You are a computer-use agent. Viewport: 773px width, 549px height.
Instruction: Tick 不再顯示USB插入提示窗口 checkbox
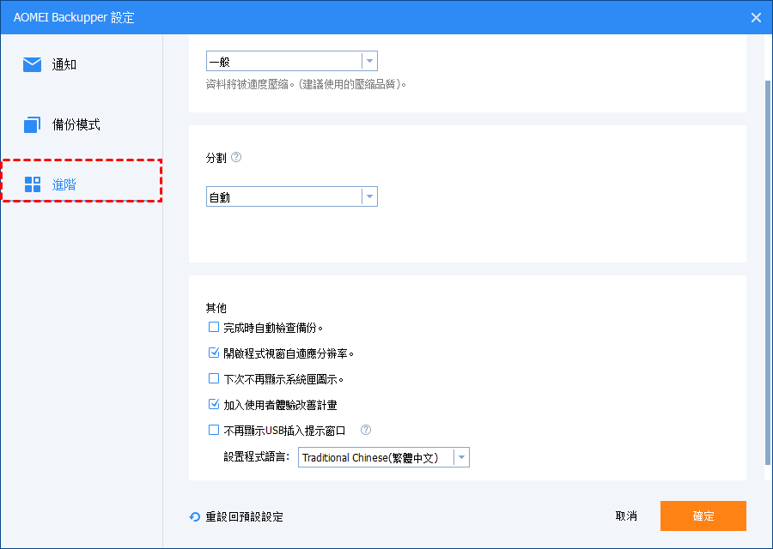pyautogui.click(x=214, y=430)
